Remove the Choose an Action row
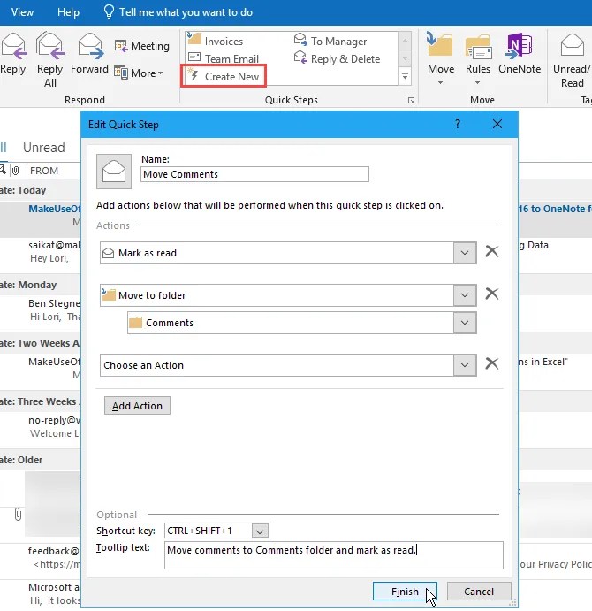592x611 pixels. click(x=492, y=363)
